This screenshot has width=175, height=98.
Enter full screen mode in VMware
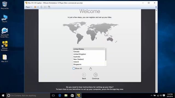pos(45,7)
